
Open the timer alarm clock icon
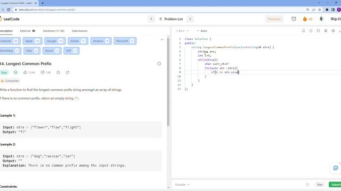pyautogui.click(x=294, y=19)
